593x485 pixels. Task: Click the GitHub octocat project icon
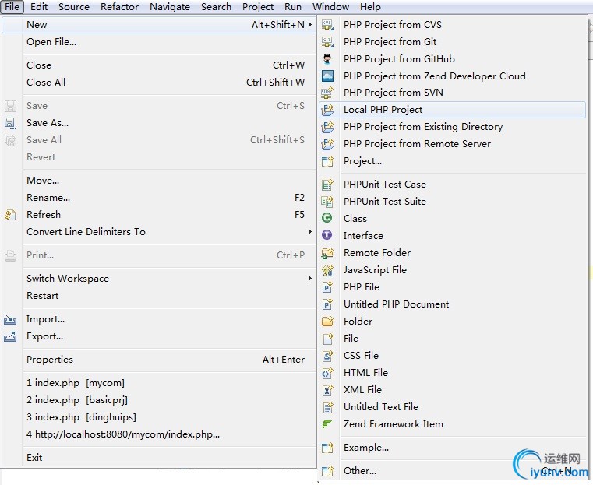[x=327, y=59]
